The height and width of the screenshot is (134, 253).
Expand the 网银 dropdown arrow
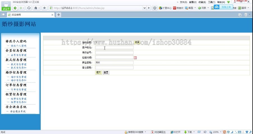208,8
